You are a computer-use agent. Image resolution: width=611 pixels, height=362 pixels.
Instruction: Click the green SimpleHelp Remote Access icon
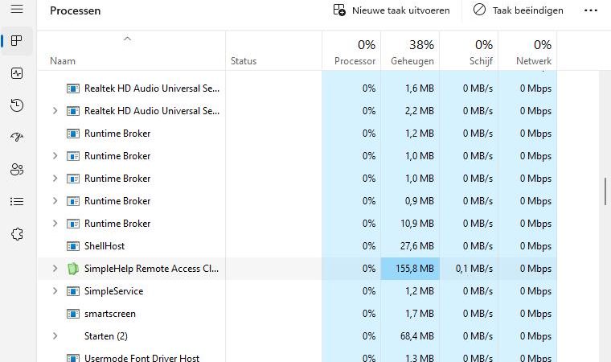pos(73,269)
